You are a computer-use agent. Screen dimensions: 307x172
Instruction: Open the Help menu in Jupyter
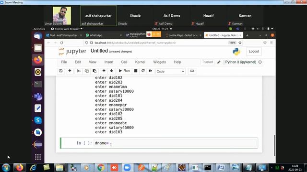click(177, 62)
